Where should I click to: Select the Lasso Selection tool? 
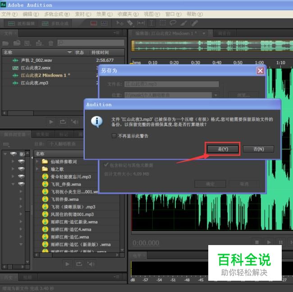(x=173, y=23)
